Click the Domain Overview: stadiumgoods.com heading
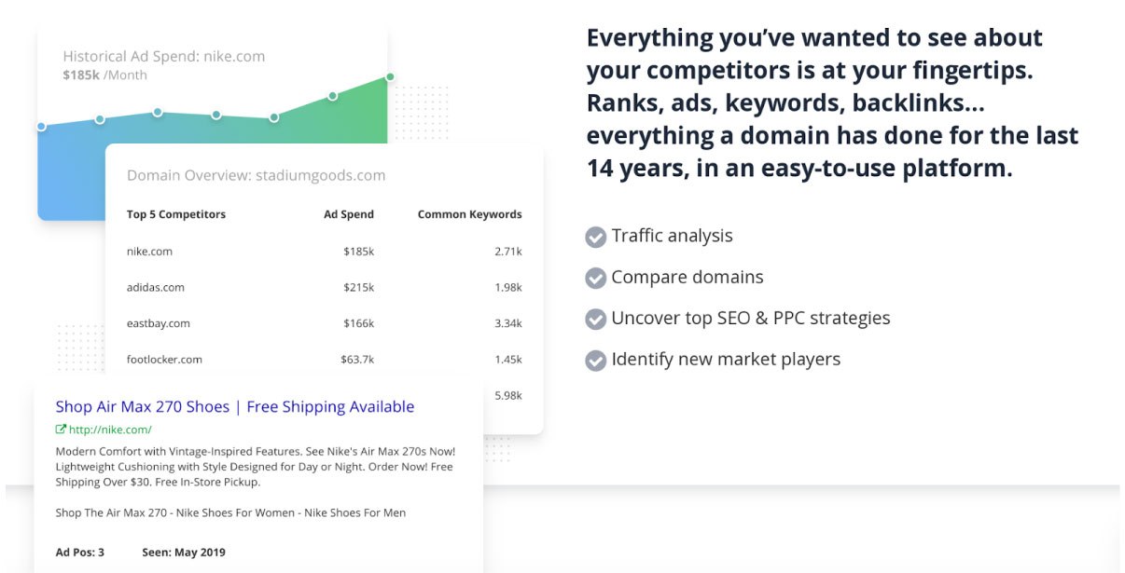The height and width of the screenshot is (573, 1125). [x=256, y=175]
